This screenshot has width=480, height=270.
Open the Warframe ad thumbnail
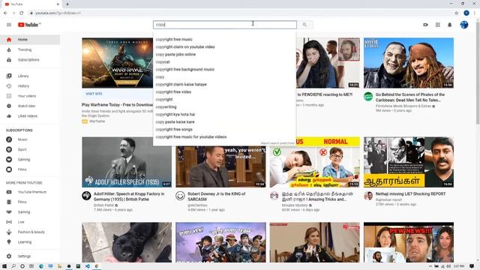pyautogui.click(x=117, y=63)
